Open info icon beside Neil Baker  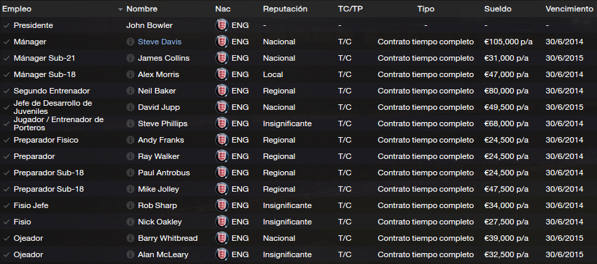[130, 91]
